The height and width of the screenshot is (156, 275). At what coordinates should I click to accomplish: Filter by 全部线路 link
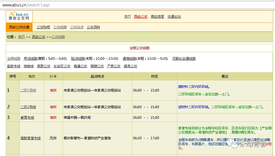(x=14, y=59)
